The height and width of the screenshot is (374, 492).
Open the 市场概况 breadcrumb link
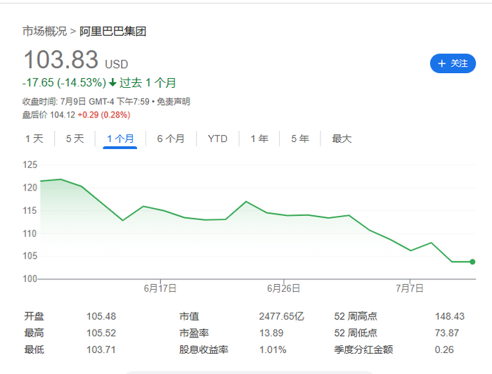pyautogui.click(x=44, y=32)
